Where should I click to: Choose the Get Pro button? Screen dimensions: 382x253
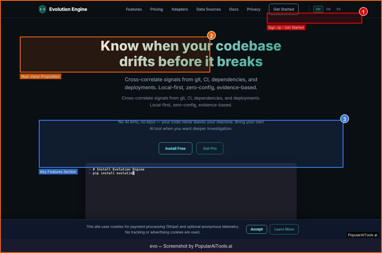(x=210, y=148)
